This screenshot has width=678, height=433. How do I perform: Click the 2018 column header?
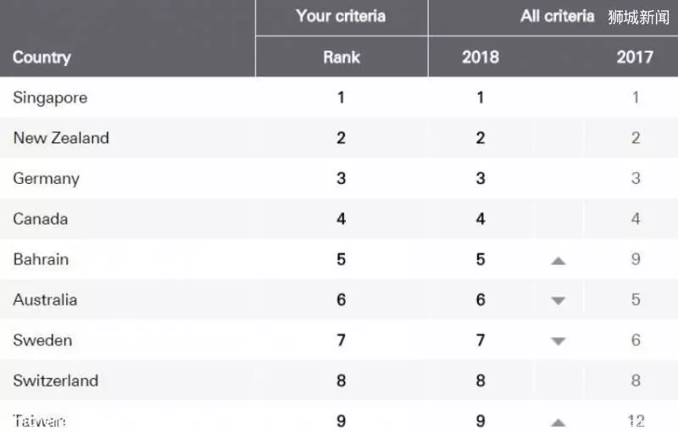coord(481,57)
